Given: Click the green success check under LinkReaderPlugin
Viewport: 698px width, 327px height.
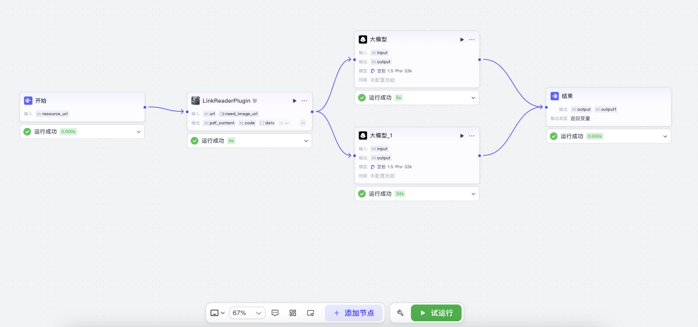Looking at the screenshot, I should 195,141.
